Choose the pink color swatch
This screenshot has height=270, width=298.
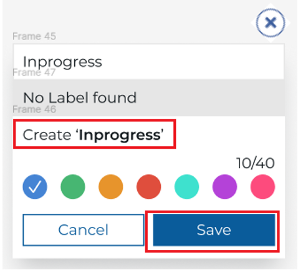point(262,186)
